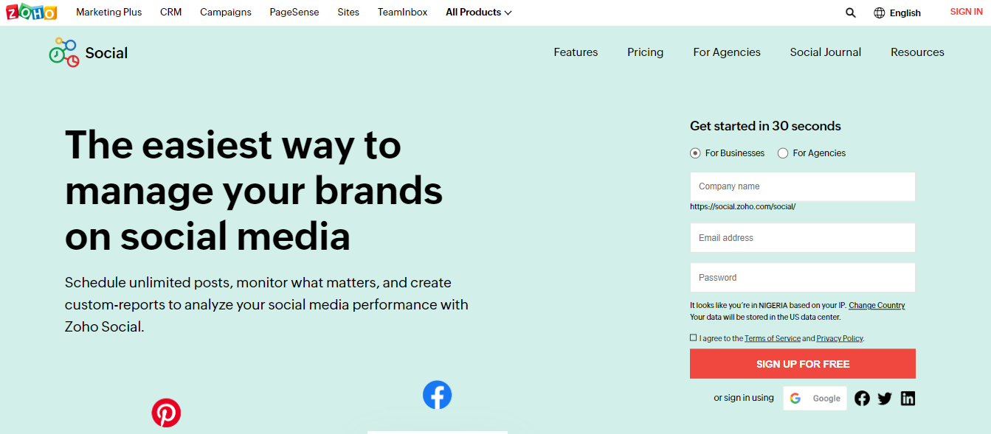Open the search icon
991x434 pixels.
(x=850, y=12)
